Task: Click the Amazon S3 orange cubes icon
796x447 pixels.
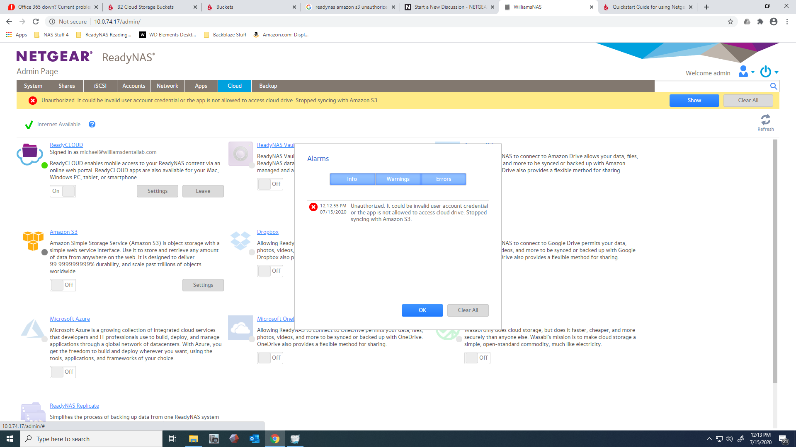Action: click(x=33, y=240)
